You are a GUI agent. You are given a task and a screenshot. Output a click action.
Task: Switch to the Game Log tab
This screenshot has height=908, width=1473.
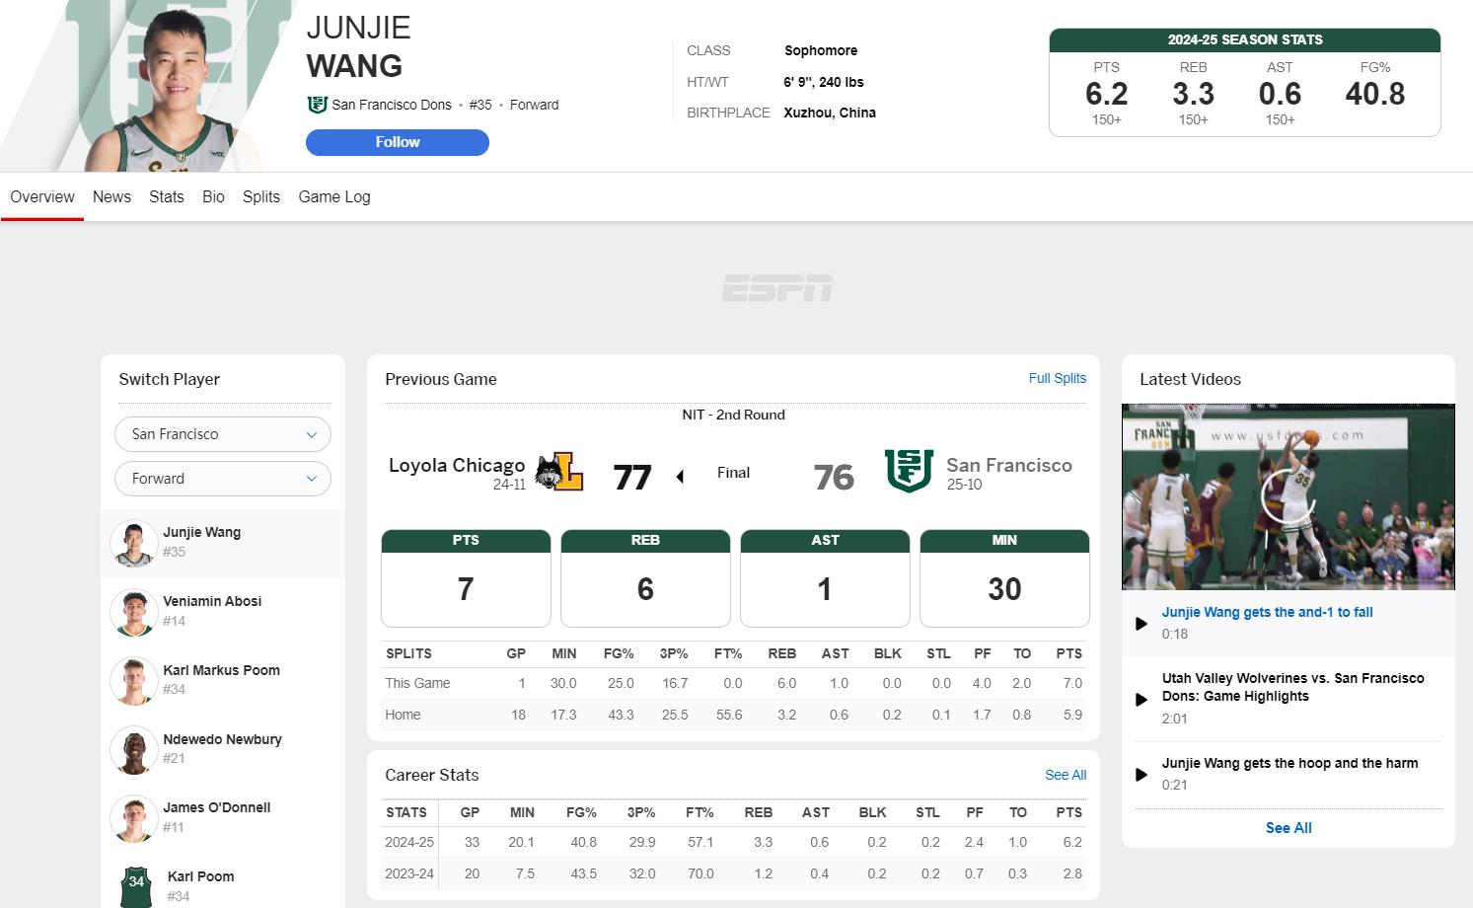pos(334,196)
